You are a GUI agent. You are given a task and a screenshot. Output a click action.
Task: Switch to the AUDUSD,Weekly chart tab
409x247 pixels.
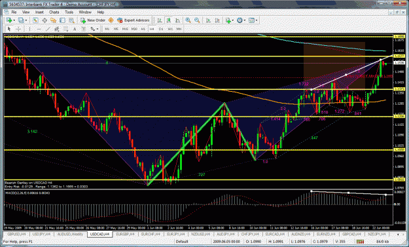(x=70, y=234)
